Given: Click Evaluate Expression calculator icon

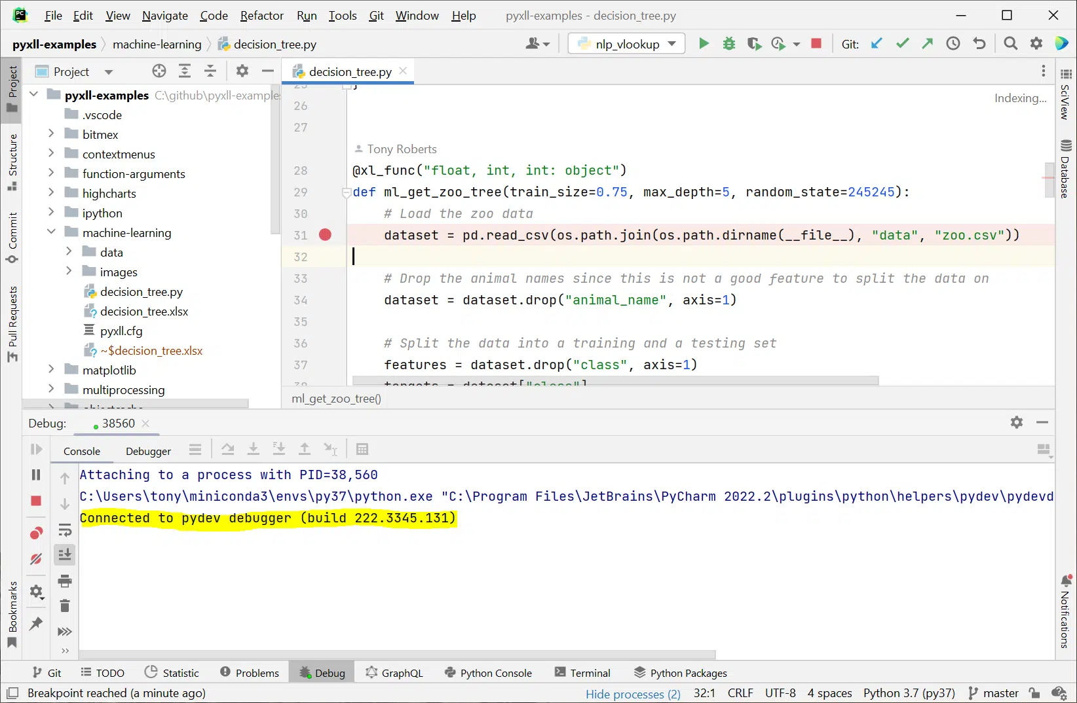Looking at the screenshot, I should pos(362,449).
